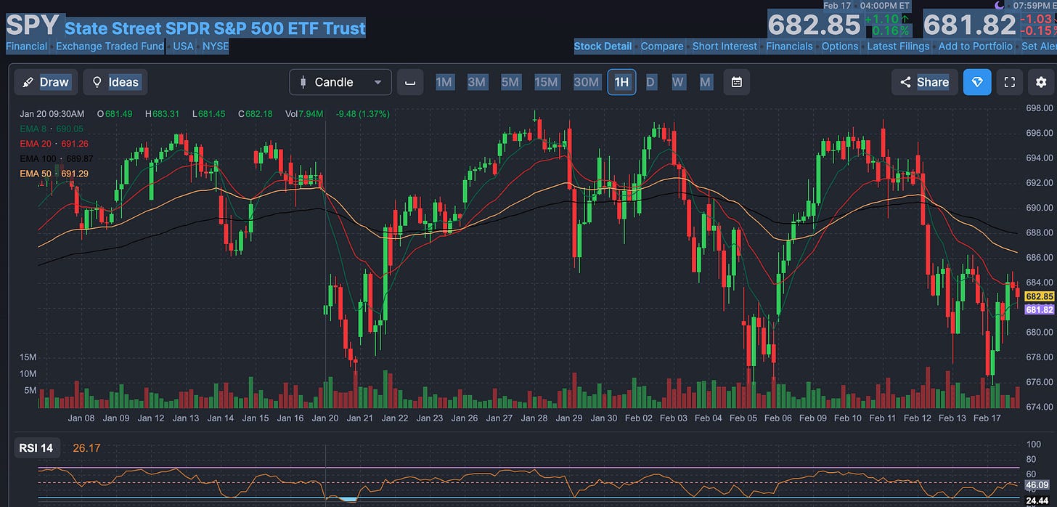
Task: Click the blue diamond premium icon
Action: (x=977, y=82)
